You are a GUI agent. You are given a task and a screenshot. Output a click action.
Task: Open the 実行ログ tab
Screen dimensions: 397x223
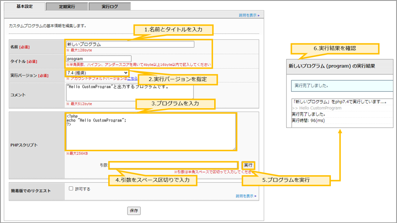click(x=110, y=7)
